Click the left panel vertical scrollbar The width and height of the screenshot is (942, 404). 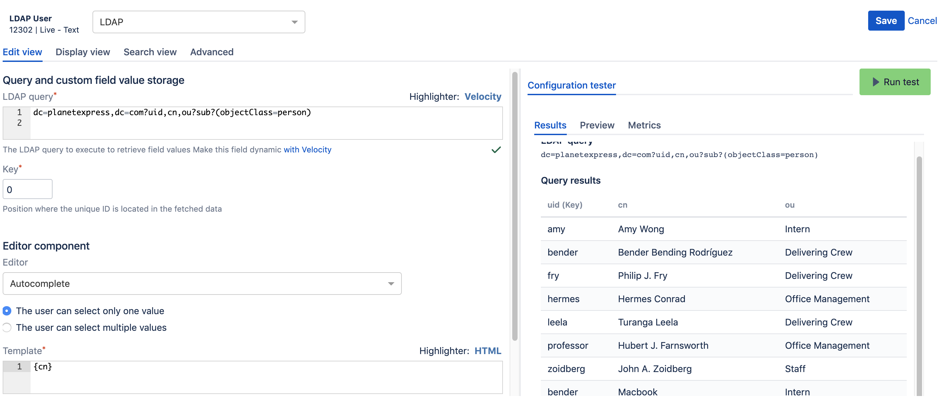click(515, 205)
